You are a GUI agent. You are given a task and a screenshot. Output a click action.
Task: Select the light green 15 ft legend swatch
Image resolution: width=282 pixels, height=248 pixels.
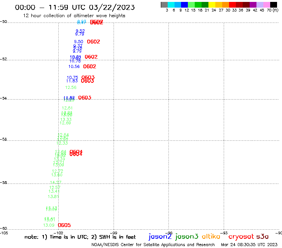coord(191,5)
